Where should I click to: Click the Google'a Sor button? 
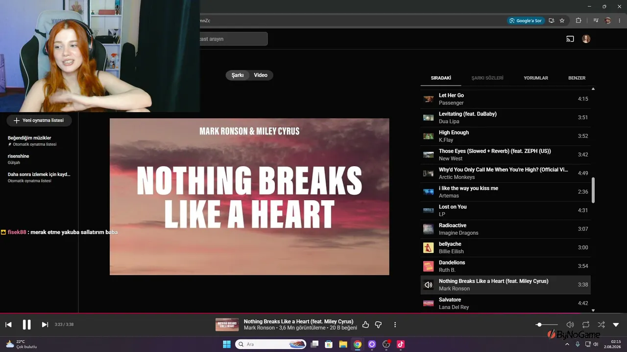point(526,21)
